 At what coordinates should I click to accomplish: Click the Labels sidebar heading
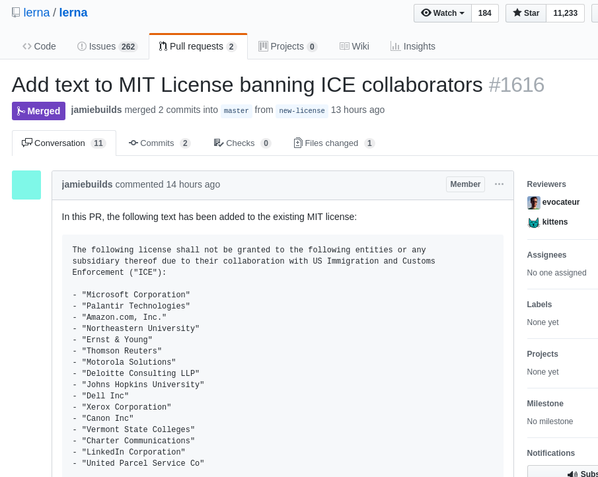[539, 305]
